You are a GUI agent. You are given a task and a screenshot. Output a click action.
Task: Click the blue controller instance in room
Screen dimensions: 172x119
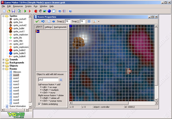(x=71, y=26)
